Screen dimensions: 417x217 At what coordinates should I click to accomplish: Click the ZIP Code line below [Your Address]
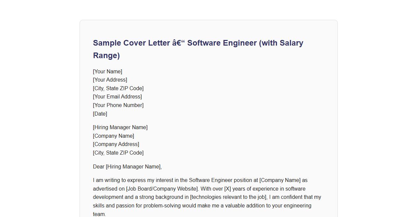(118, 89)
